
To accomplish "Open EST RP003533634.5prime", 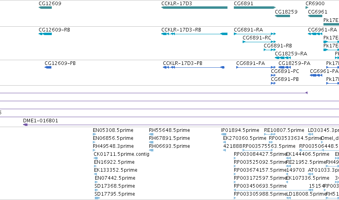I will click(x=295, y=138).
